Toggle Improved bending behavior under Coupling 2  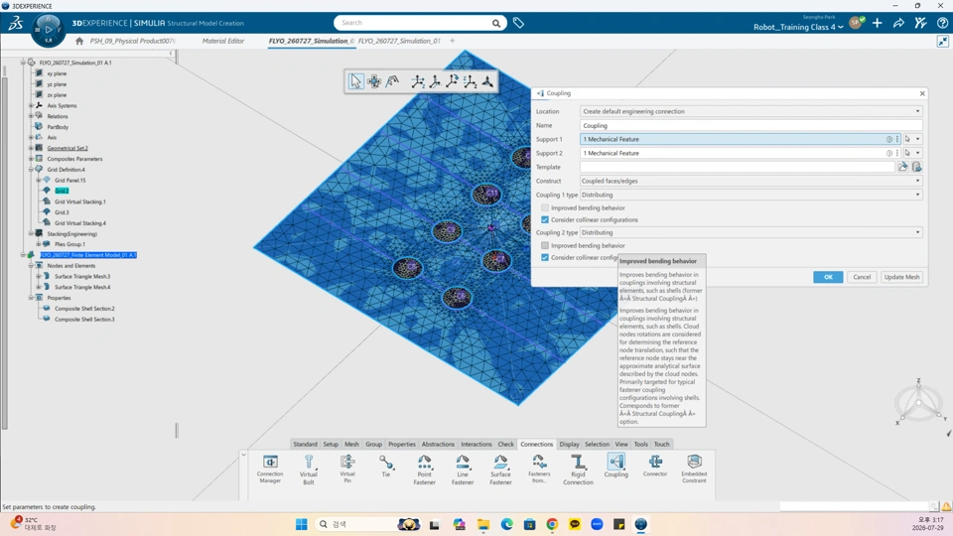[x=545, y=245]
